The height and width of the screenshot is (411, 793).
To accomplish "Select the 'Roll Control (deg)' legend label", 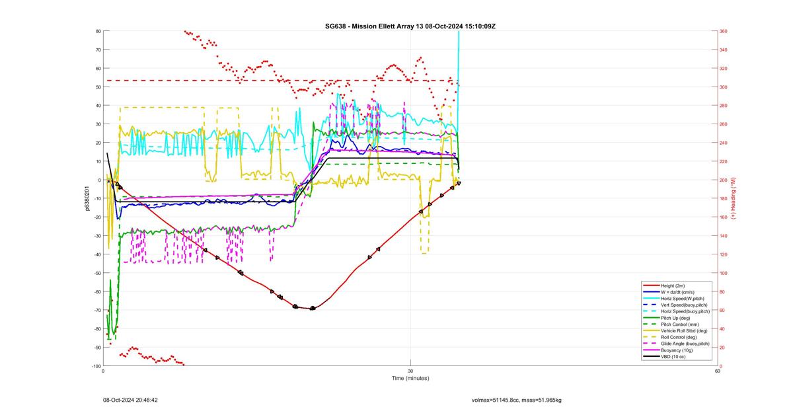I will (x=679, y=337).
